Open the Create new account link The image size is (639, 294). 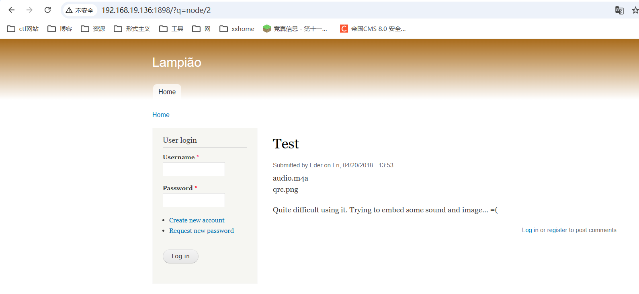coord(197,220)
